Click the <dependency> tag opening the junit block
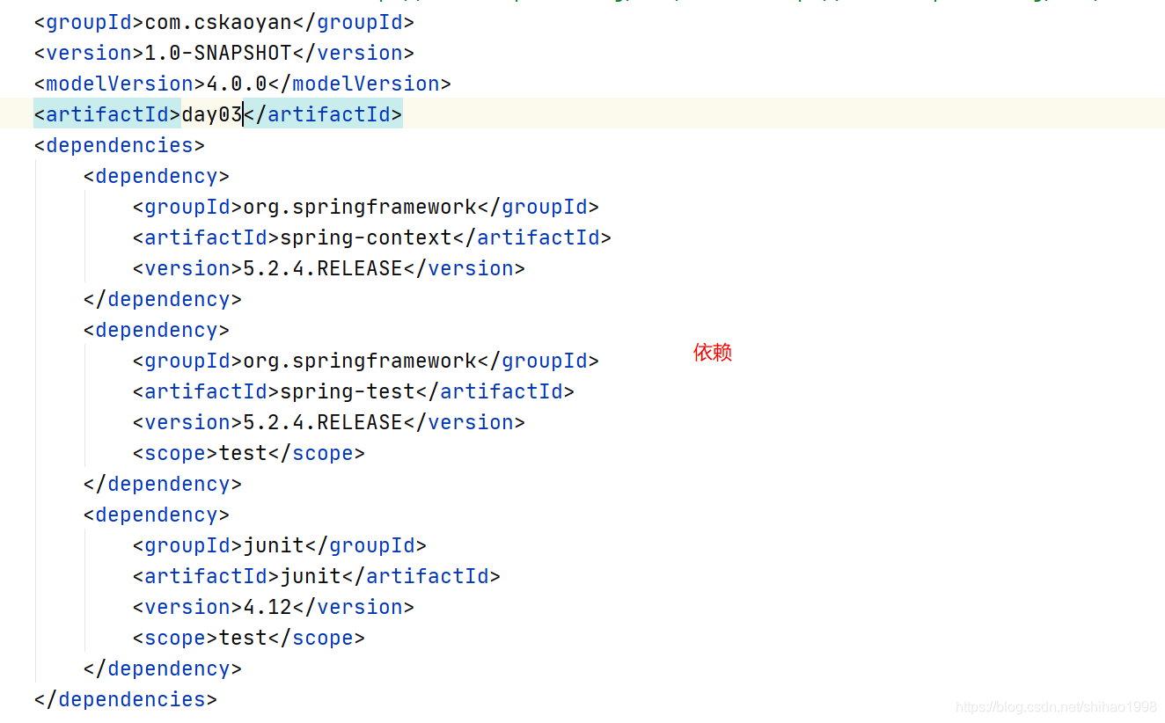Screen dimensions: 1165x723 click(156, 515)
